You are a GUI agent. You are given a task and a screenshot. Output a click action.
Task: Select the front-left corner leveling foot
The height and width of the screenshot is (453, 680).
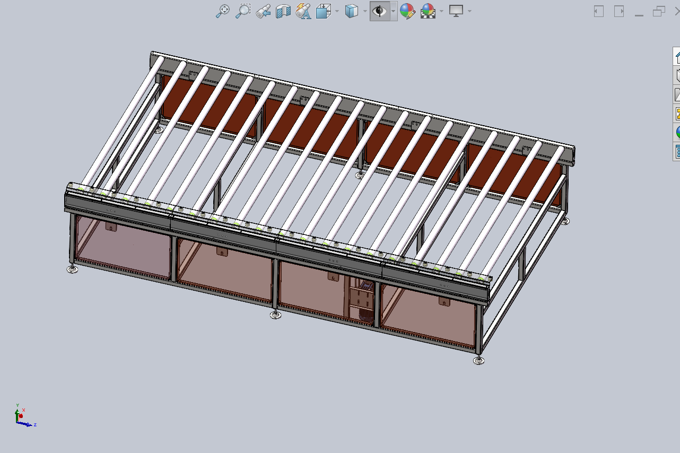click(x=71, y=269)
